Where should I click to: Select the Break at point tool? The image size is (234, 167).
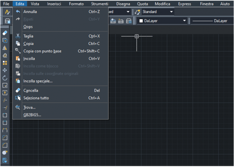pos(5,115)
